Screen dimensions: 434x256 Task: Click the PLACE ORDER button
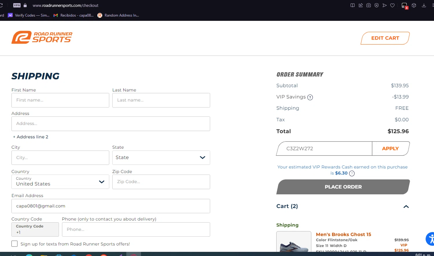click(343, 187)
